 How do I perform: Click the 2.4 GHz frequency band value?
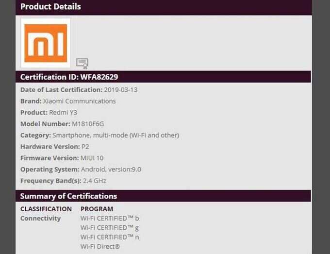(95, 181)
